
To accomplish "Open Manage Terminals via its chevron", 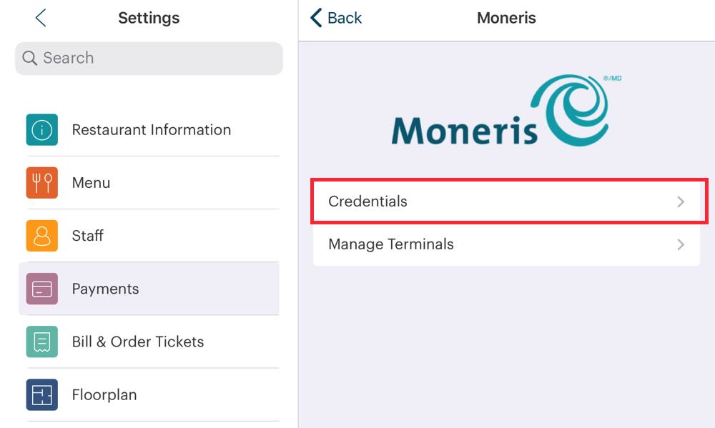I will click(x=681, y=244).
